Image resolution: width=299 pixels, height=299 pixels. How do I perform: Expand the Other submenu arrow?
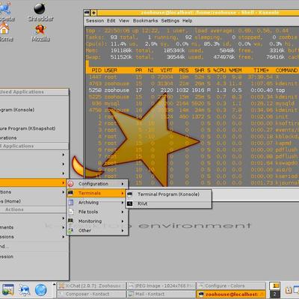(x=123, y=230)
